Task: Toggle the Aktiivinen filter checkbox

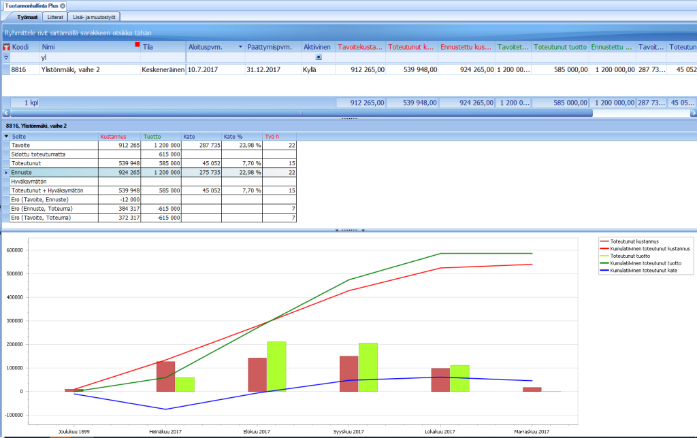Action: point(319,57)
